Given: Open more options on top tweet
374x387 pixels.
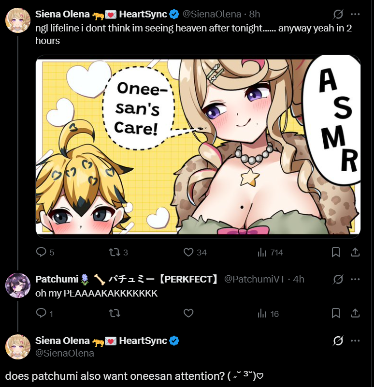Looking at the screenshot, I should click(355, 14).
